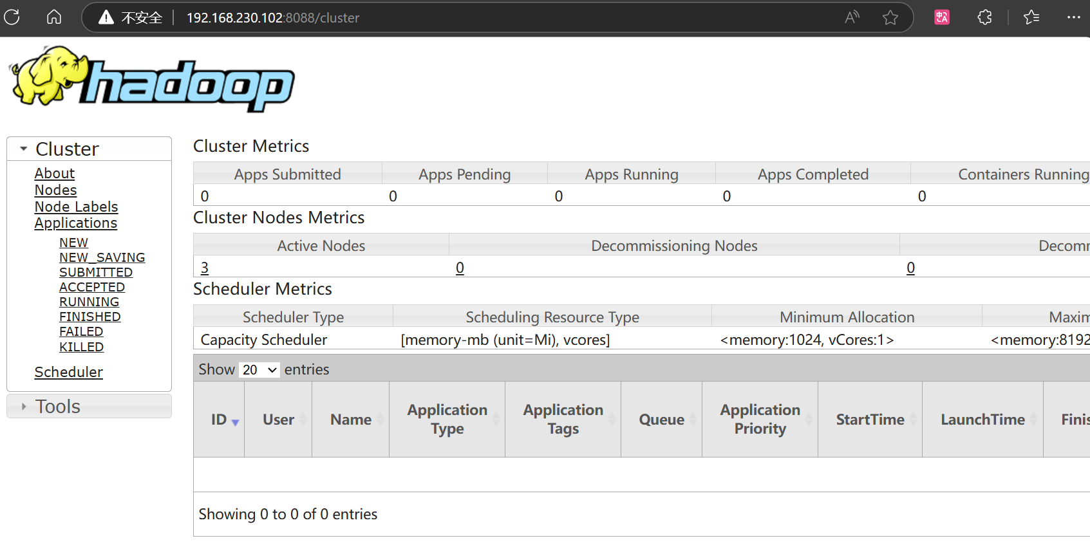Show KILLED applications list
The image size is (1090, 554).
click(81, 347)
